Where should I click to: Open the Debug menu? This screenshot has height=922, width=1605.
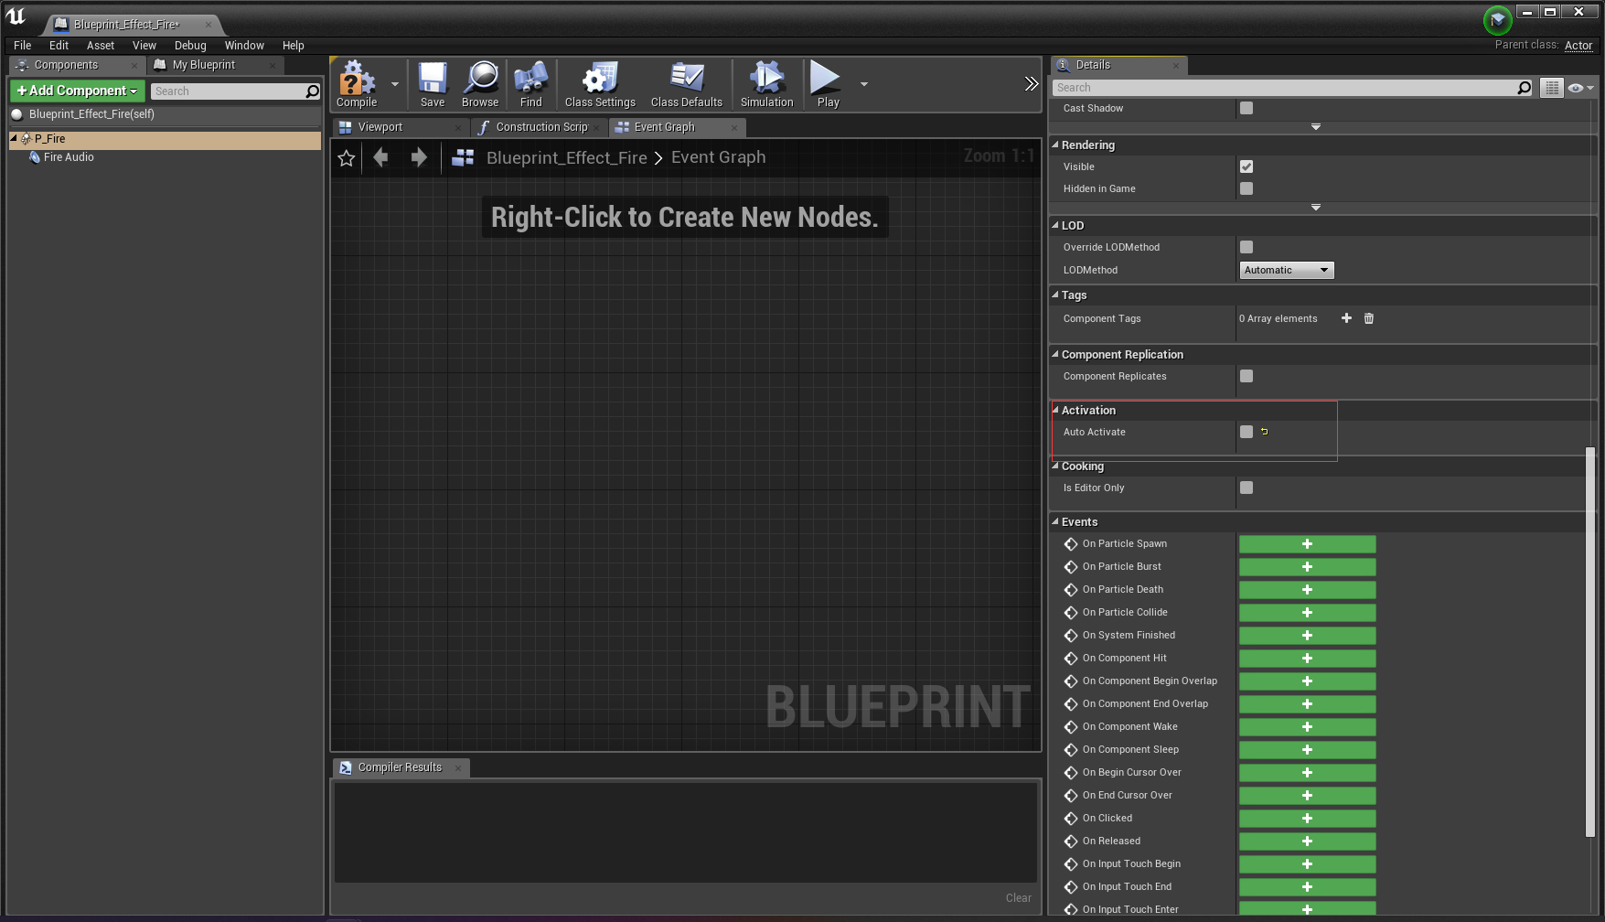(x=190, y=46)
